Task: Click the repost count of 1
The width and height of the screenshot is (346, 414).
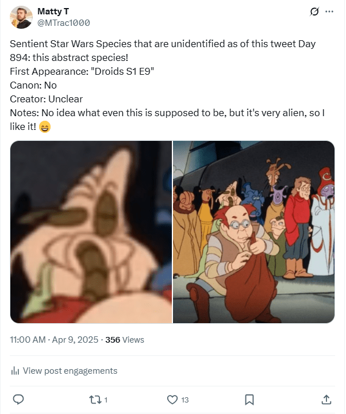Action: click(x=106, y=400)
